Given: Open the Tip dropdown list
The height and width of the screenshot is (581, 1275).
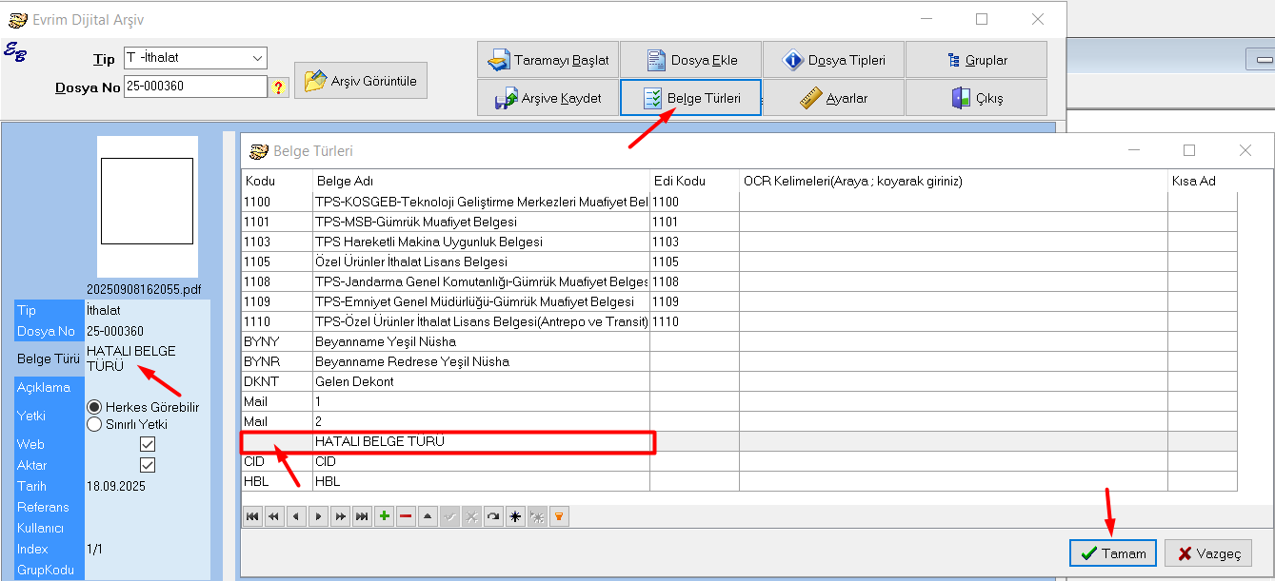Looking at the screenshot, I should (257, 58).
